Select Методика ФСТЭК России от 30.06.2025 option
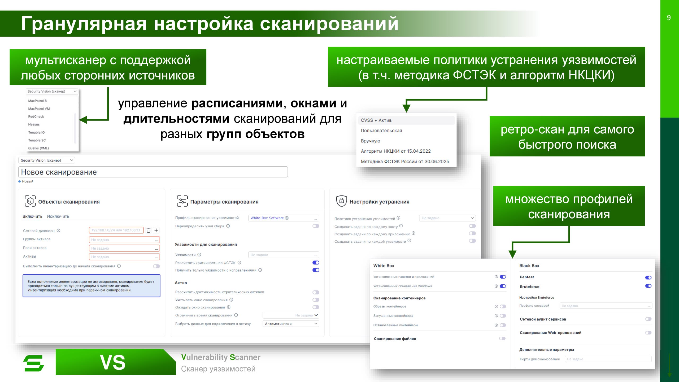 coord(405,161)
